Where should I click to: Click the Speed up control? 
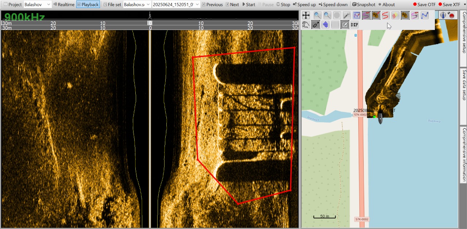tap(304, 5)
